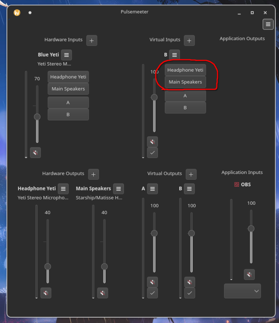279x323 pixels.
Task: Click the Blue Yeti volume slider handle
Action: (x=37, y=117)
